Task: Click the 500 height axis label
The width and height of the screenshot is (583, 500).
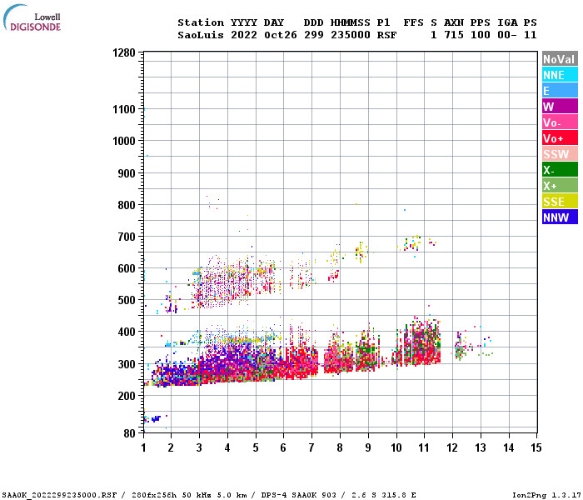Action: point(127,300)
